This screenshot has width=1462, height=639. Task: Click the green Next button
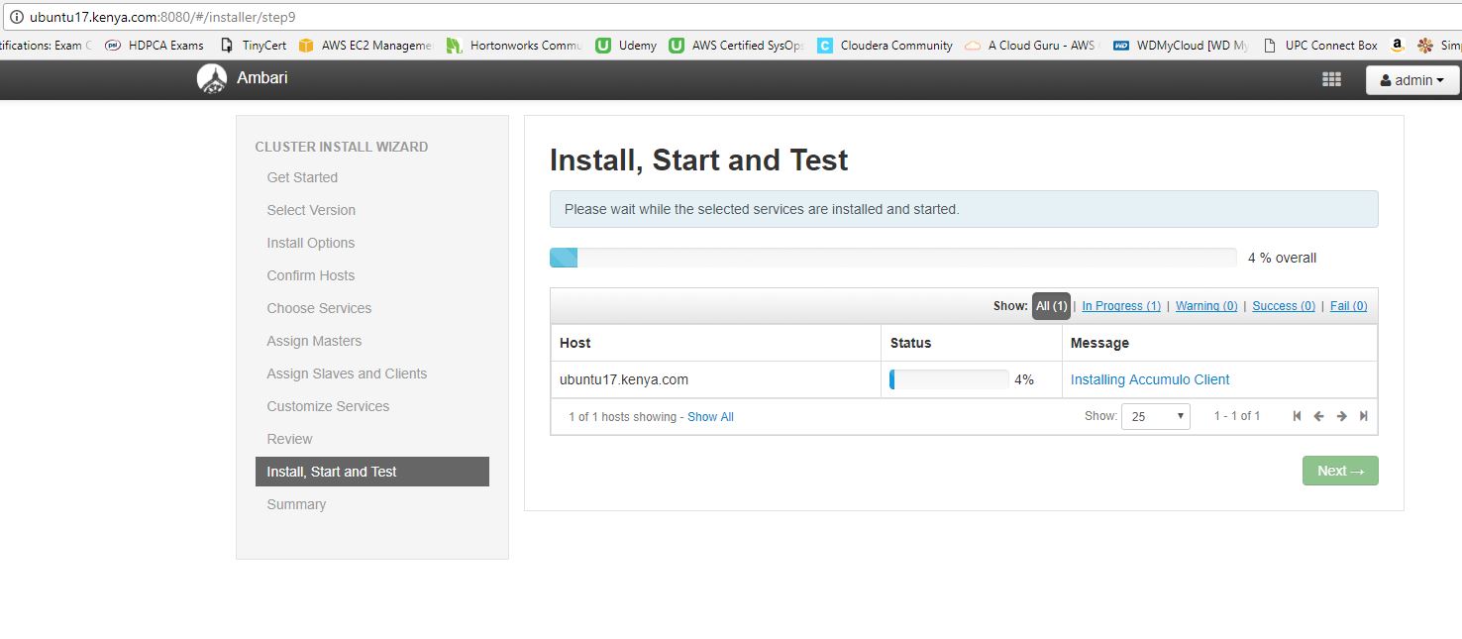pos(1339,471)
